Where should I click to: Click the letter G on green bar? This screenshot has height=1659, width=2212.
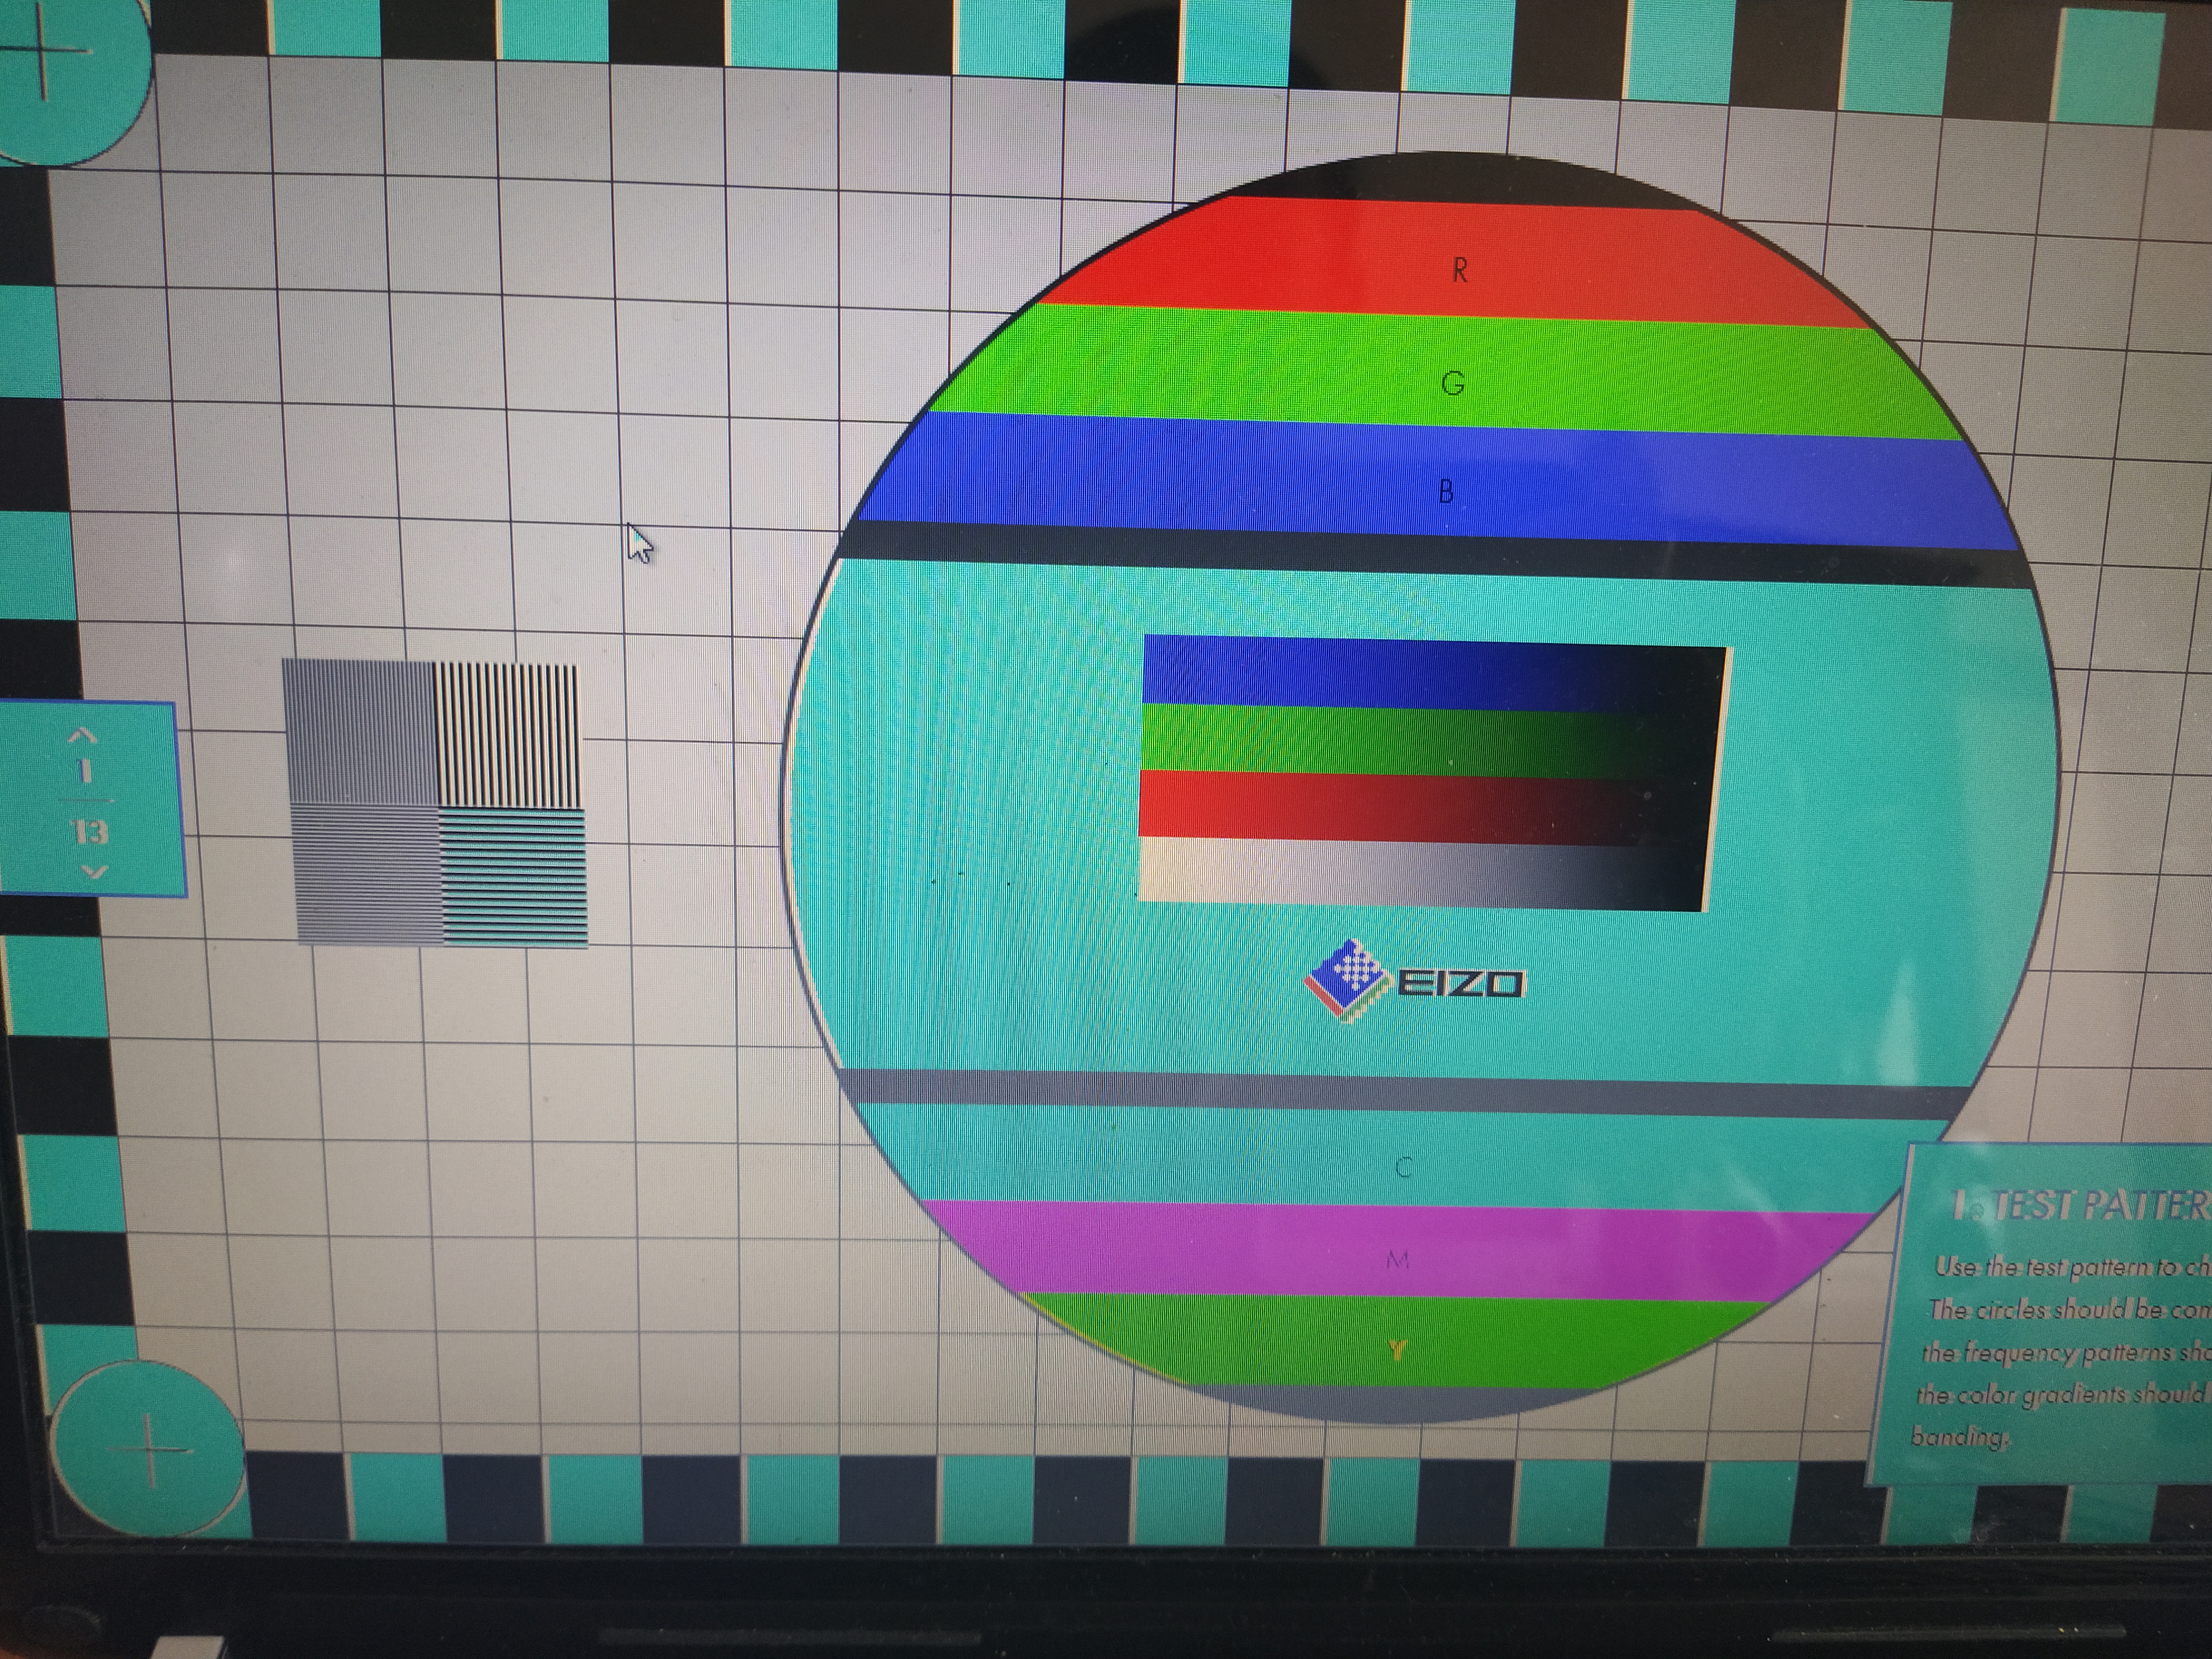coord(1453,383)
